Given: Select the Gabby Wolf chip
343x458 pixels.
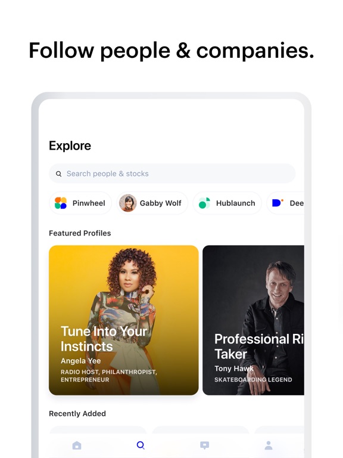Looking at the screenshot, I should [152, 203].
